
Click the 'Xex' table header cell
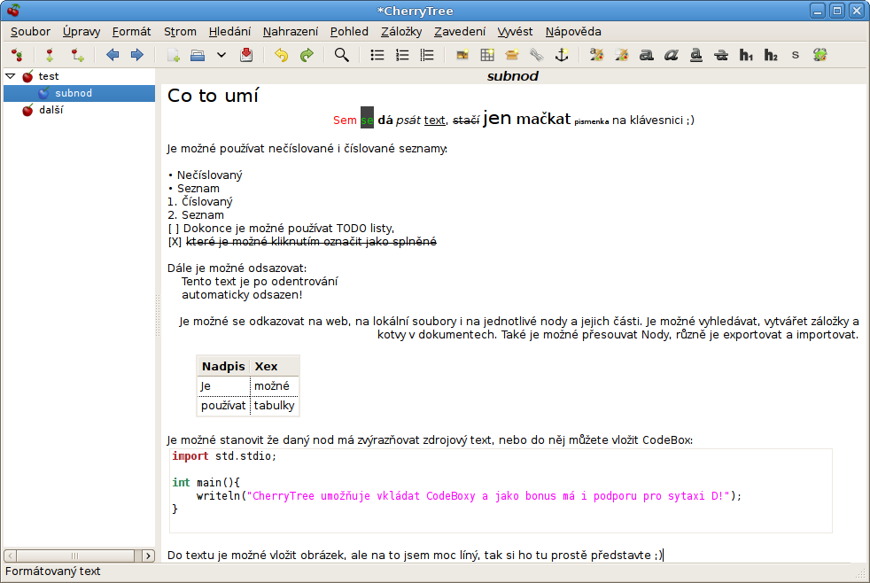coord(274,367)
